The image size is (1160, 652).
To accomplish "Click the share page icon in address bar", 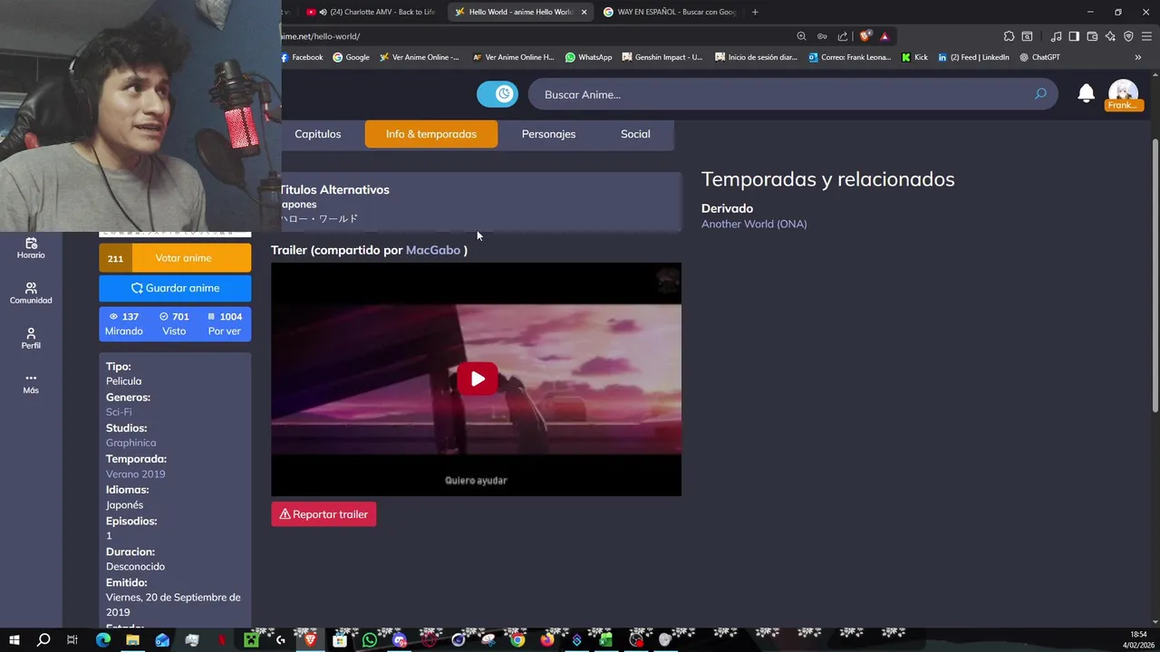I will click(843, 36).
